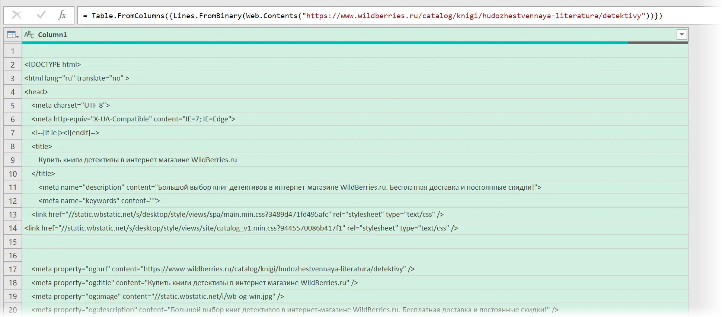Select row number 4
This screenshot has width=722, height=317.
coord(13,92)
